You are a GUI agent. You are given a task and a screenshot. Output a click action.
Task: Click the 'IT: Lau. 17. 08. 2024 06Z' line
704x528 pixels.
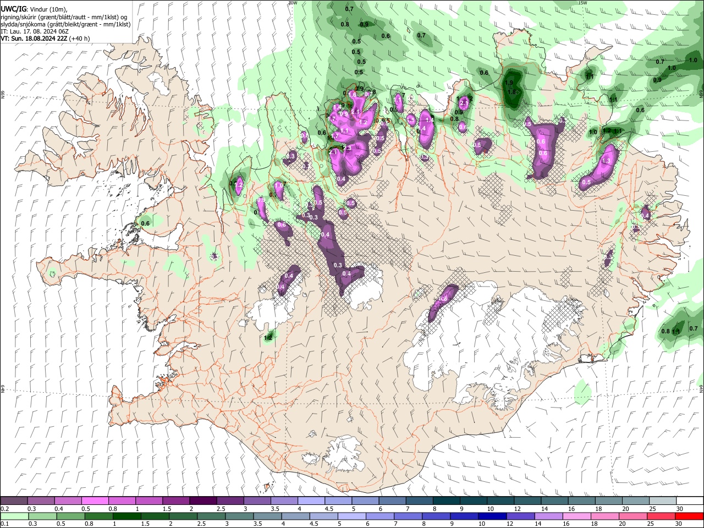click(35, 31)
